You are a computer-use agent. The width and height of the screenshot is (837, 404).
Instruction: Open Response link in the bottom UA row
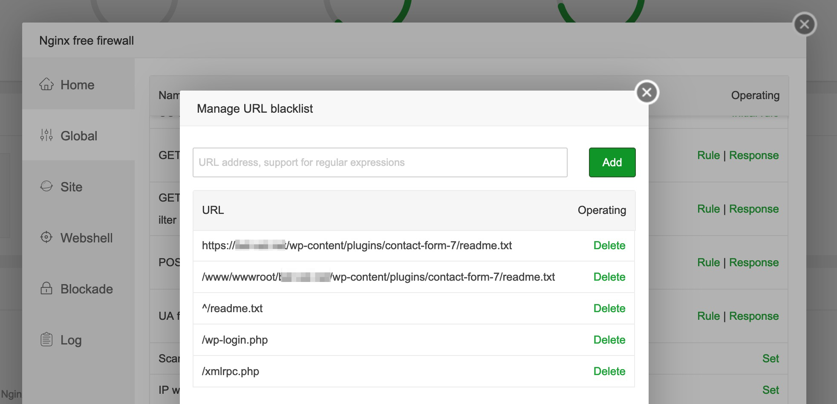pos(753,316)
